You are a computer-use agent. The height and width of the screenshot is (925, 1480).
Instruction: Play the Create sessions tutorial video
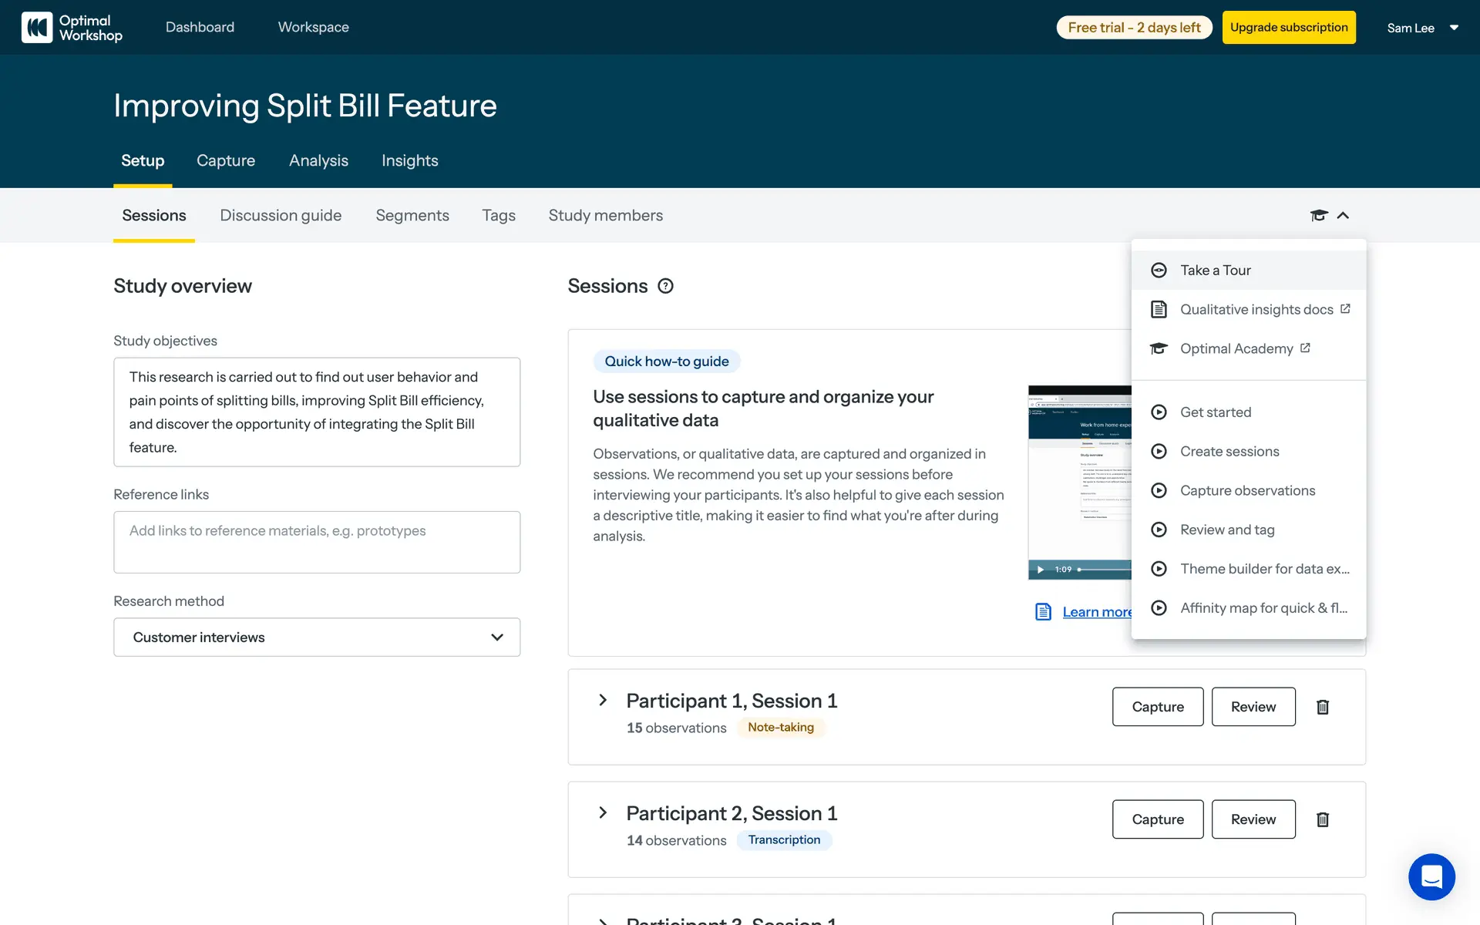[x=1229, y=452]
